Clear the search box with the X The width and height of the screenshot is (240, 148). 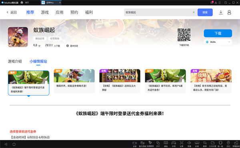(194, 12)
